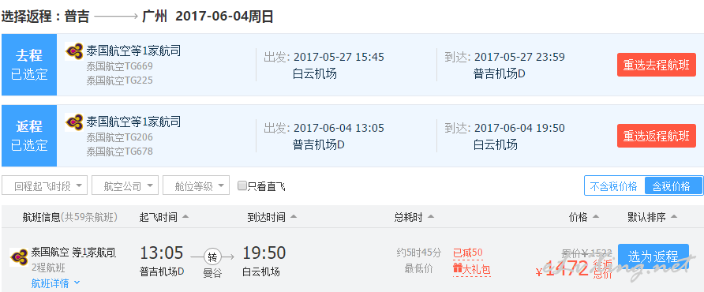The width and height of the screenshot is (704, 292).
Task: Expand 航班详情 for the flight
Action: point(56,283)
